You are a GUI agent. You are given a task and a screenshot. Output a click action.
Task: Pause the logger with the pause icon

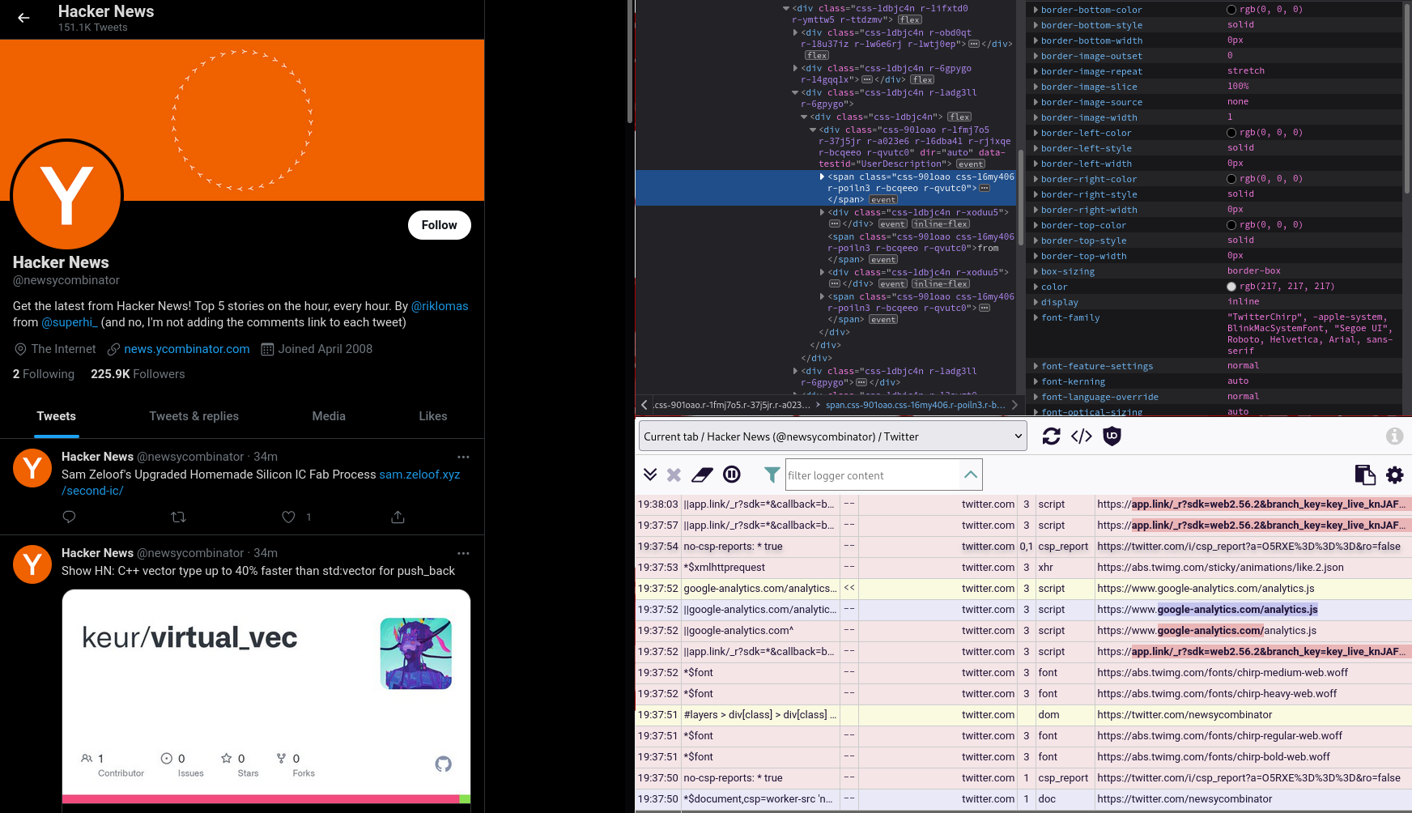pos(732,475)
